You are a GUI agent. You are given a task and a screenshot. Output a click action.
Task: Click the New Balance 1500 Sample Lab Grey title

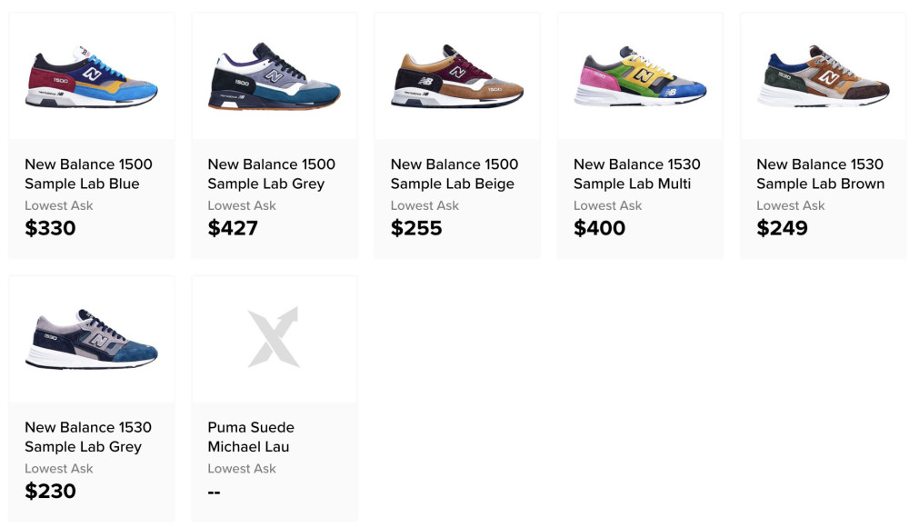click(271, 174)
